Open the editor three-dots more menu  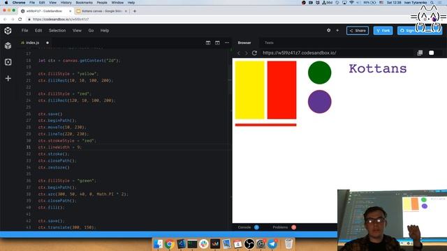click(226, 43)
